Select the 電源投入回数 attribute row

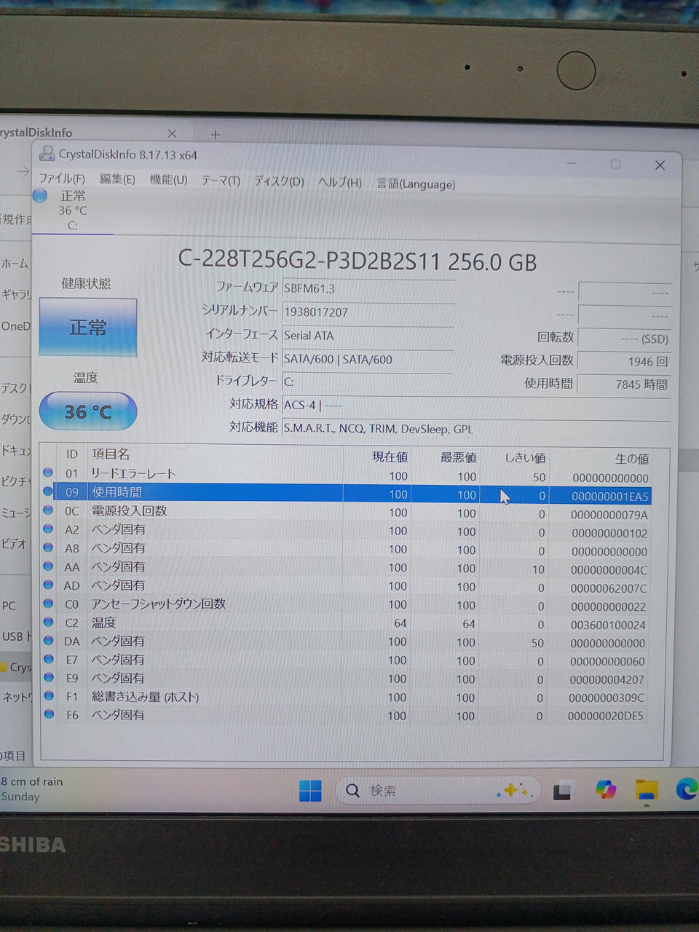(x=129, y=511)
